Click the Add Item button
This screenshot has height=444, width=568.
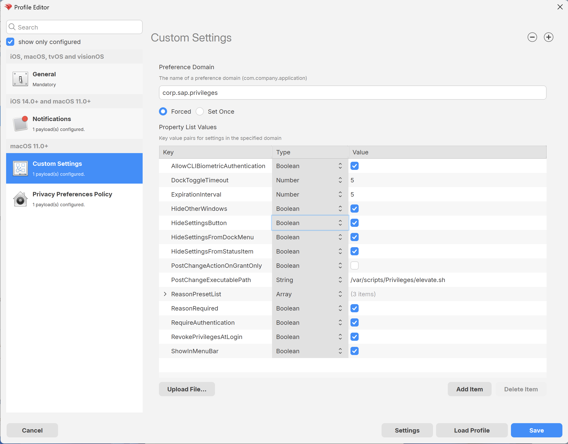pyautogui.click(x=469, y=389)
